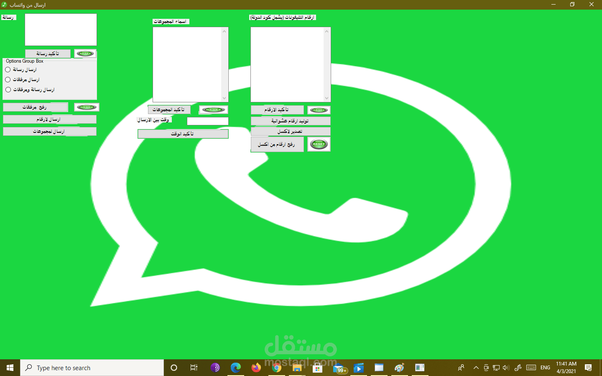Screen dimensions: 602x376
Task: Click the down arrow of groups box scrollbar
Action: pyautogui.click(x=224, y=98)
